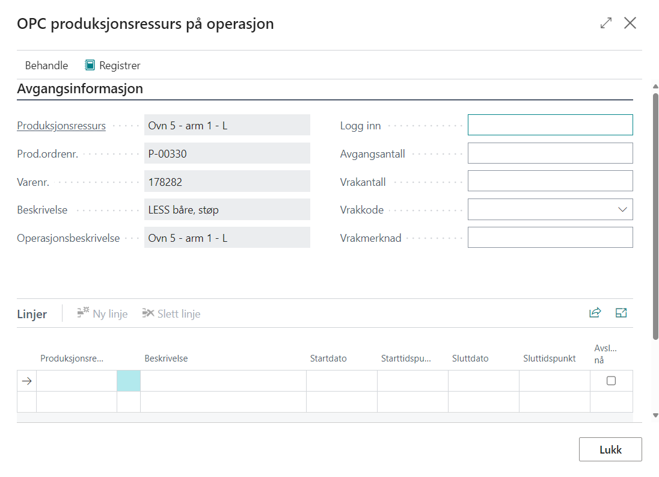Click the Slett linje icon
659x477 pixels.
[x=148, y=313]
